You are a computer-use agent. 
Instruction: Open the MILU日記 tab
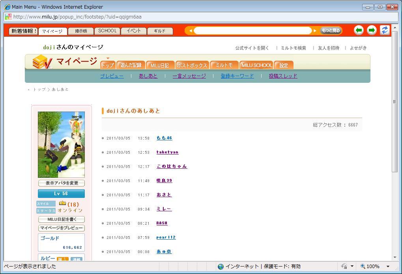click(x=159, y=65)
